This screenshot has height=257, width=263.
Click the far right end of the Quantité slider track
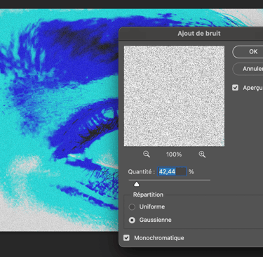coord(210,180)
